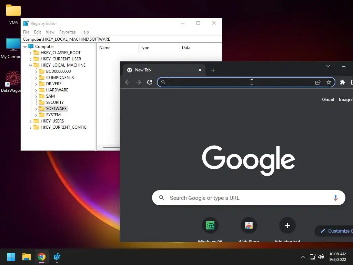The height and width of the screenshot is (265, 353).
Task: Reload the New Tab page
Action: (x=150, y=82)
